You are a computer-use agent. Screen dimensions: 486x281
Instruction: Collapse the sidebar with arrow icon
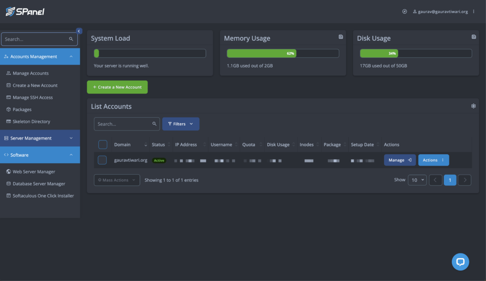point(79,31)
